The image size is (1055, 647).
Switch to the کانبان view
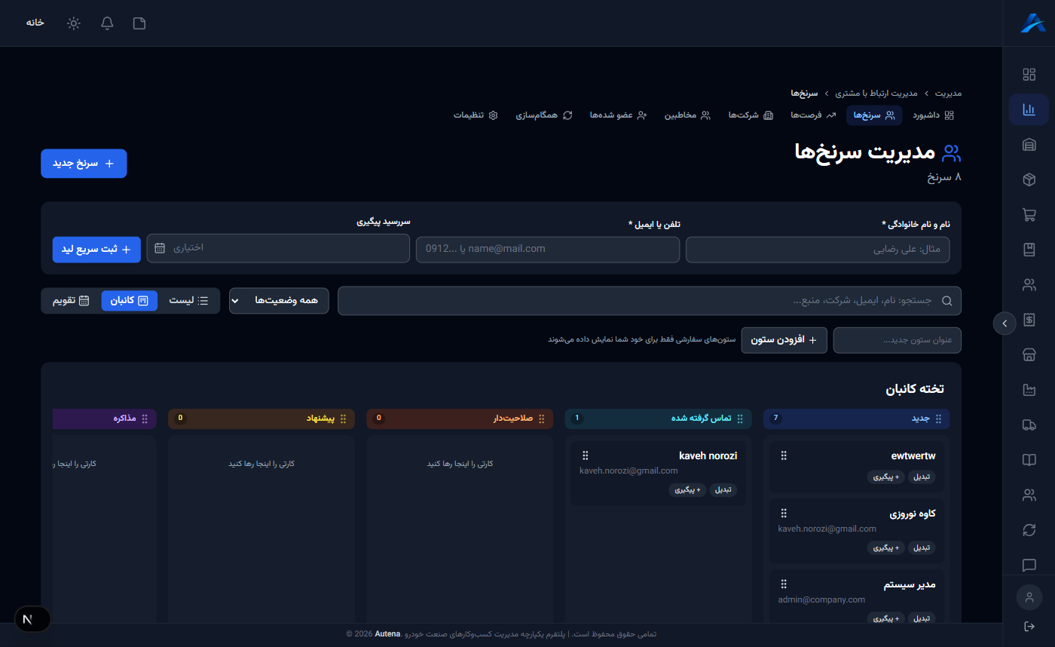coord(130,300)
